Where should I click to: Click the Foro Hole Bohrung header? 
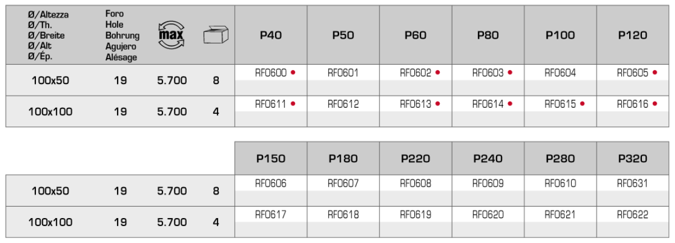(122, 35)
